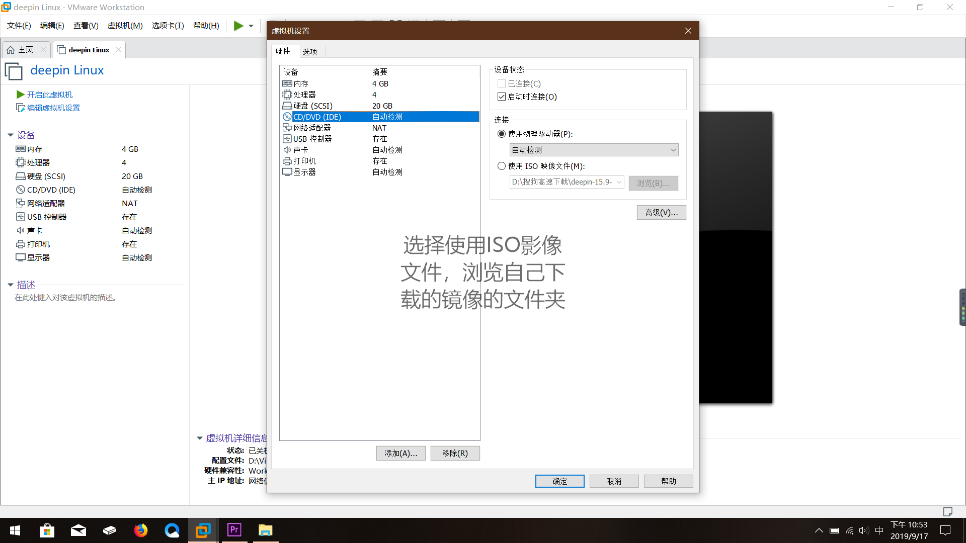Click the memory icon in main window device panel
Viewport: 966px width, 543px height.
tap(21, 149)
